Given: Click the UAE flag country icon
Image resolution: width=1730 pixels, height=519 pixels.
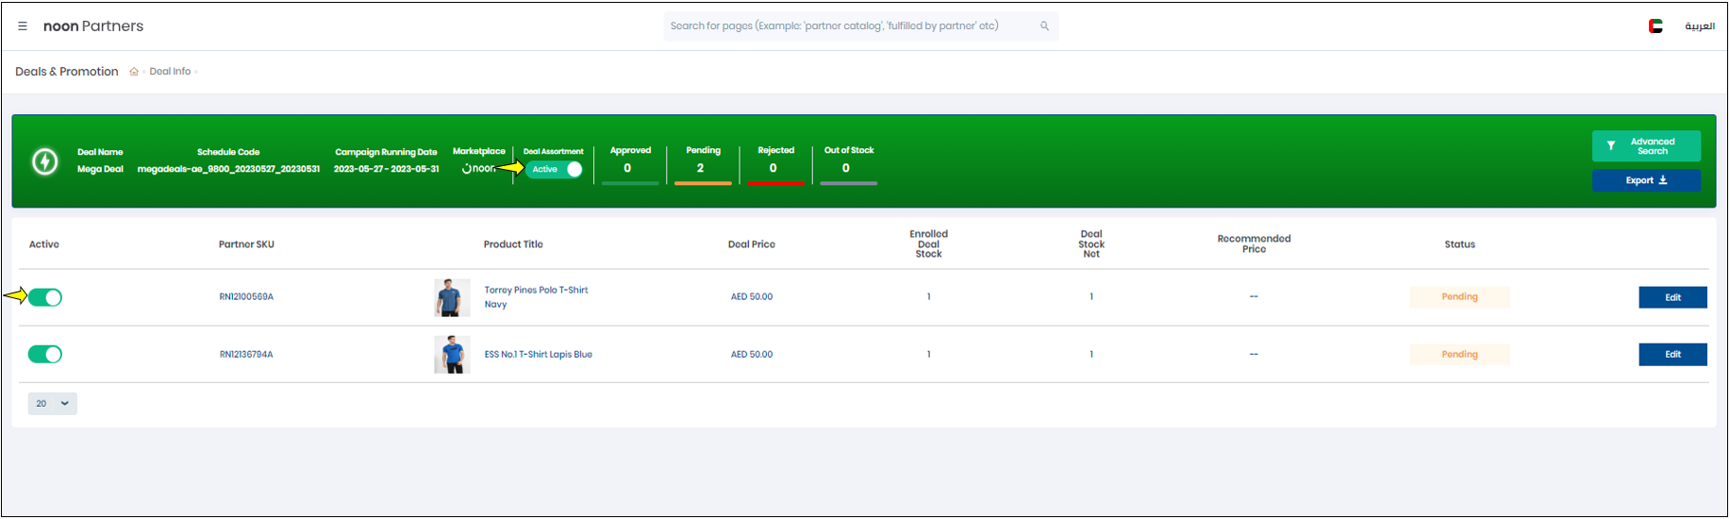Looking at the screenshot, I should (x=1655, y=26).
